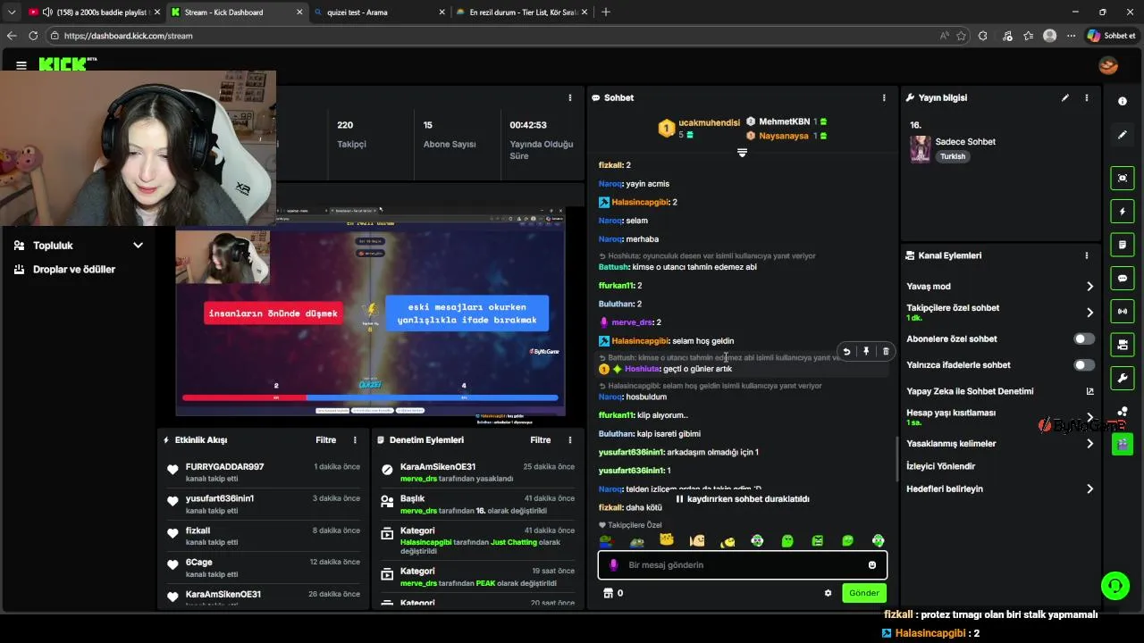Viewport: 1144px width, 643px height.
Task: Open Sohbet panel options menu
Action: tap(884, 97)
